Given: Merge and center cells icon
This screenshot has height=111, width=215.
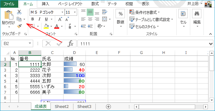Looking at the screenshot, I should 105,19.
